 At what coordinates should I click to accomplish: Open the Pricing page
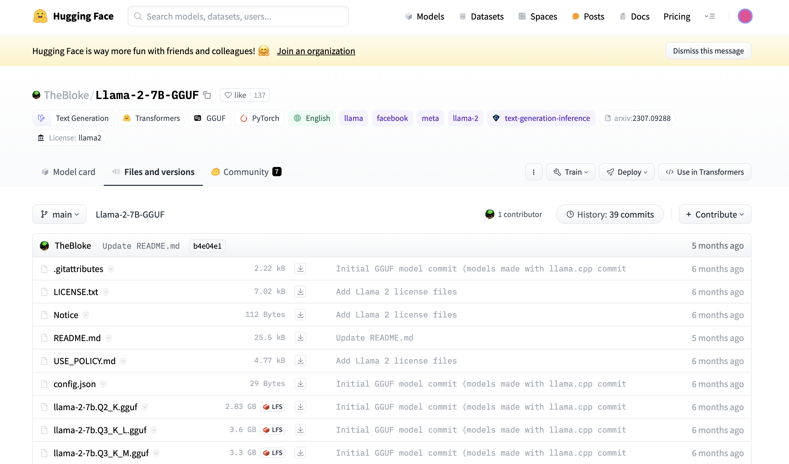[x=677, y=16]
